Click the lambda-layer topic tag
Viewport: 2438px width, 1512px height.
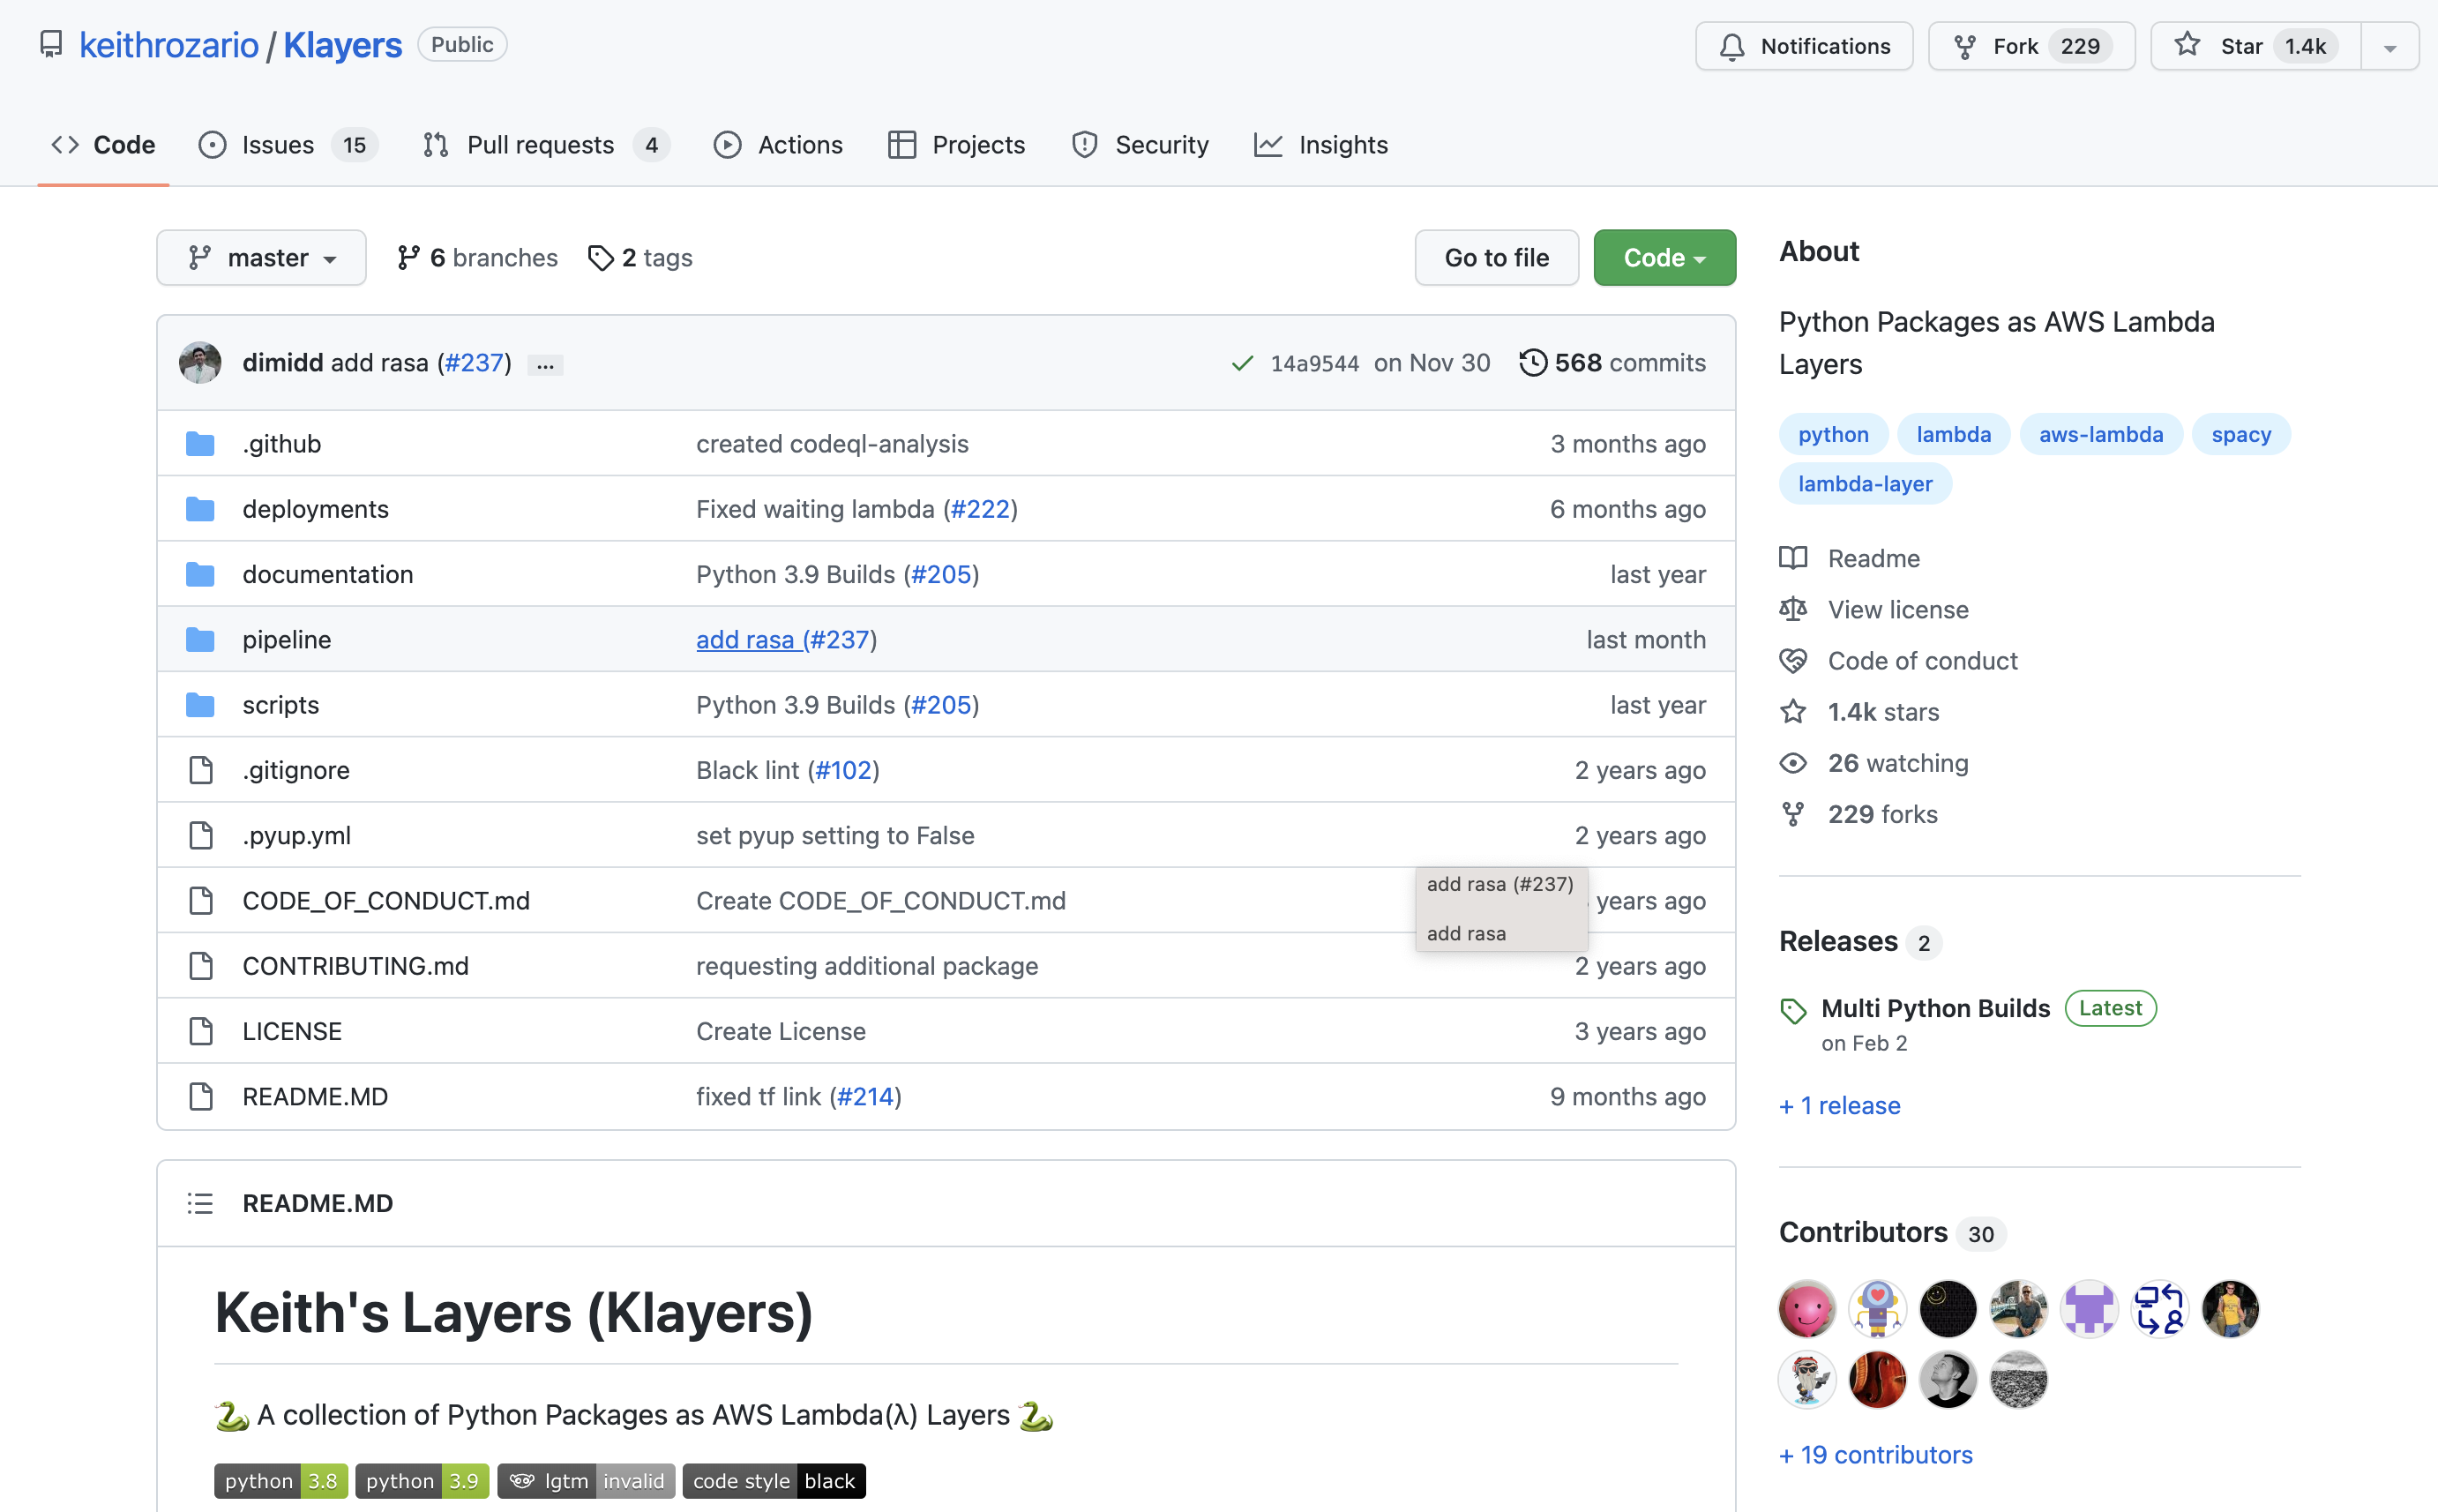1866,484
